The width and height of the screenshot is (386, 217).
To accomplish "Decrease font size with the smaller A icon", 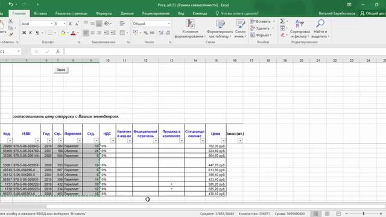I will [77, 24].
